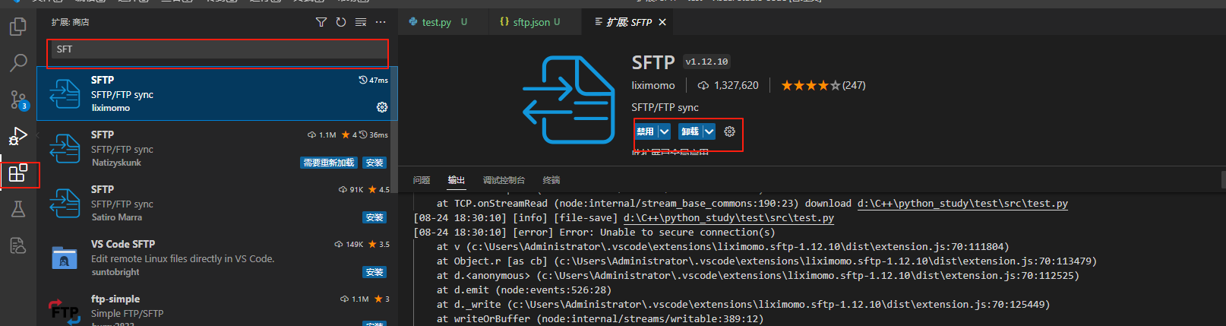Click the 'at d.emit (node:events:526:28)' line

(524, 290)
